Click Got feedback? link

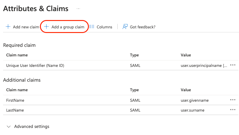pyautogui.click(x=142, y=27)
